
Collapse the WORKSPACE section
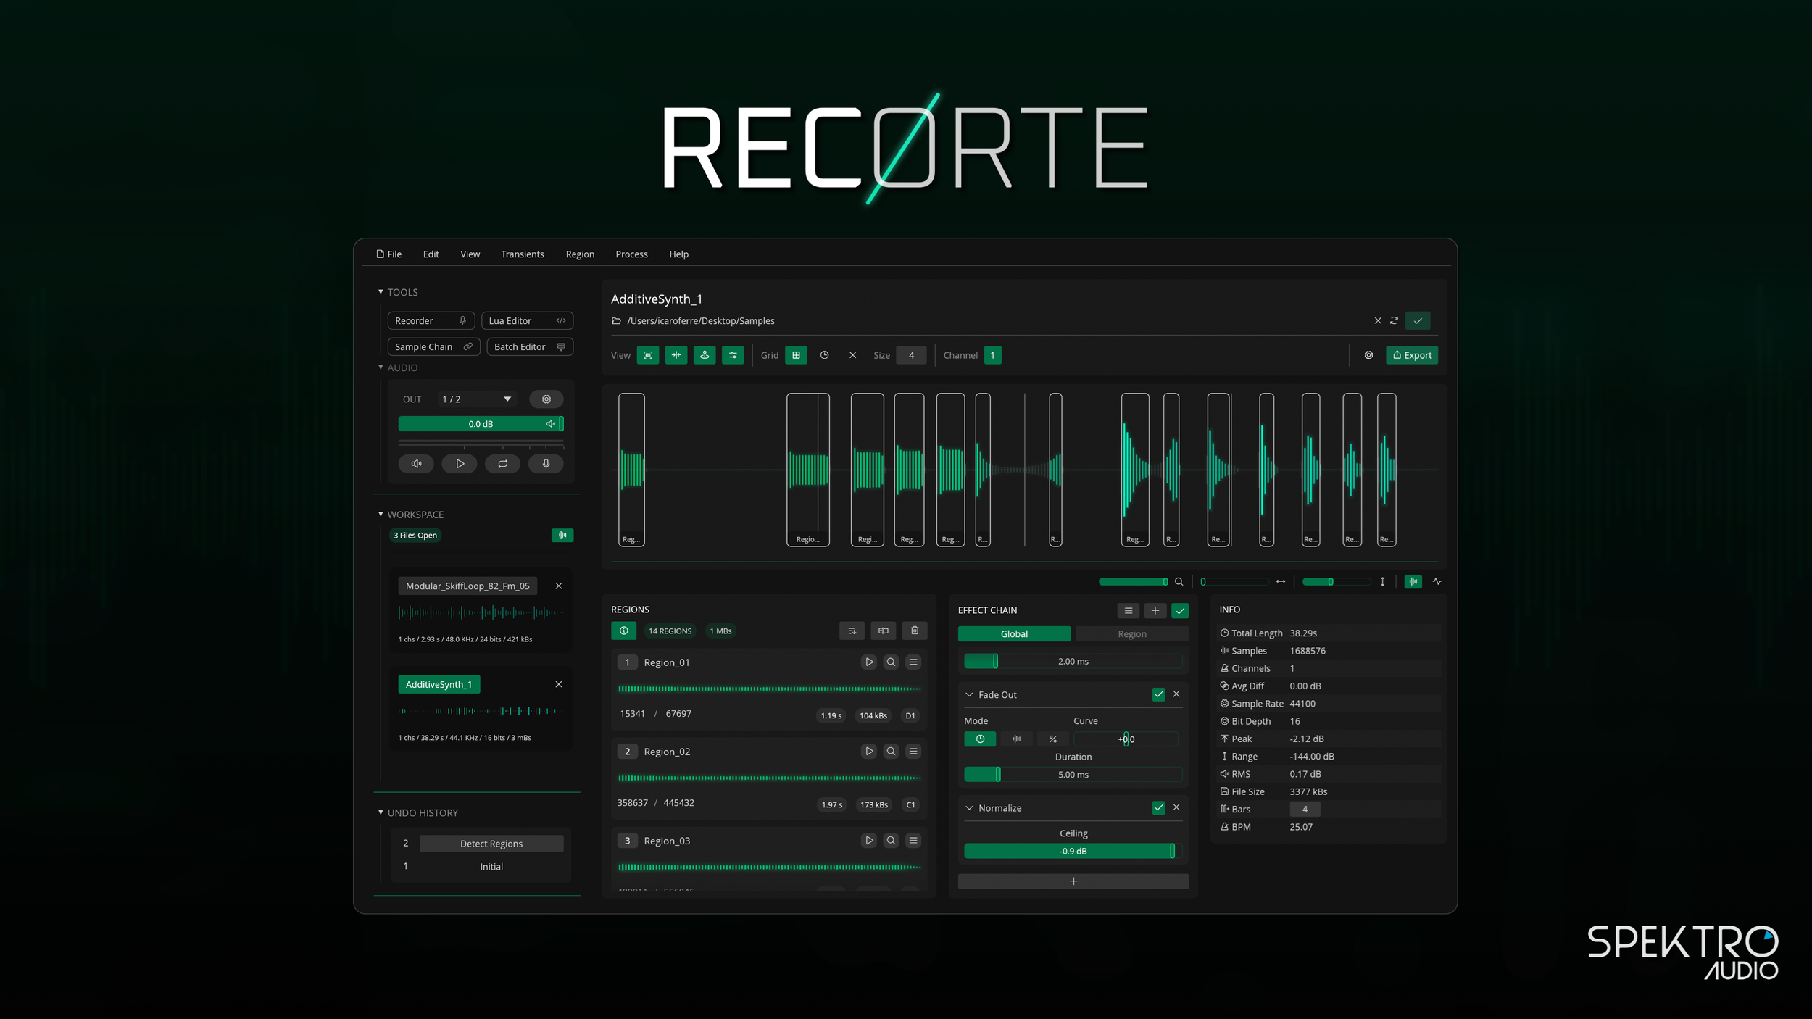(x=381, y=514)
